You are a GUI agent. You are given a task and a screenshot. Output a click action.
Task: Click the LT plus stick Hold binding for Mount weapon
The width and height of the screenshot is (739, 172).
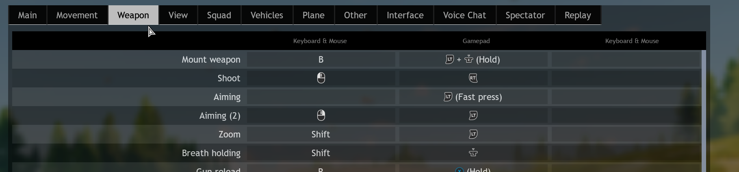pos(473,59)
